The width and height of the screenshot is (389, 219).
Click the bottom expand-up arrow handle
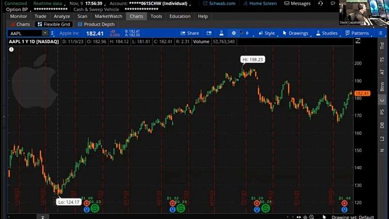click(43, 217)
